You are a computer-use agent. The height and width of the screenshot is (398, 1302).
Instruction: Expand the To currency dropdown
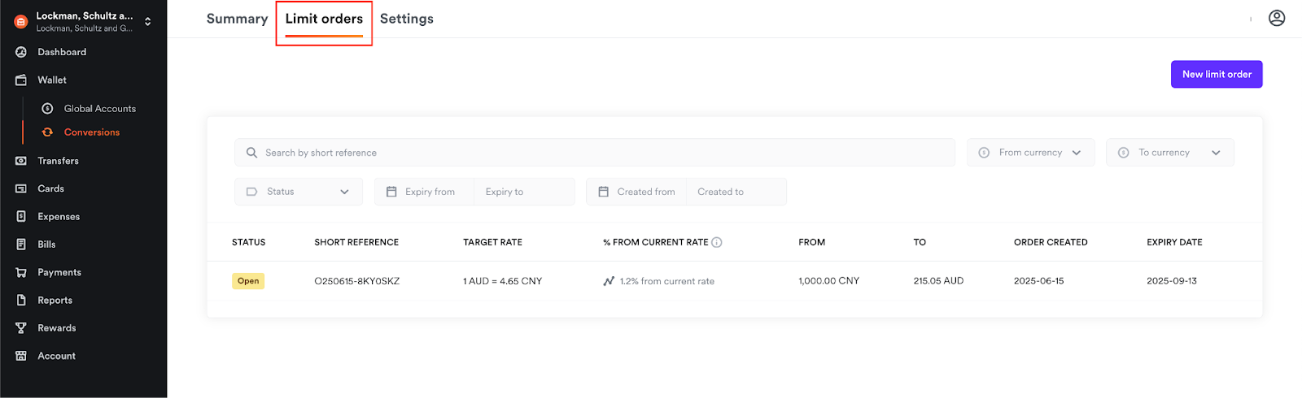coord(1169,153)
